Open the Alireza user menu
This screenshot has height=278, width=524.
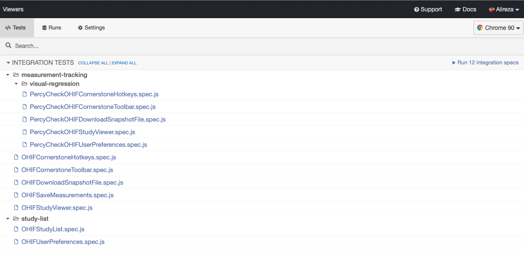click(504, 9)
